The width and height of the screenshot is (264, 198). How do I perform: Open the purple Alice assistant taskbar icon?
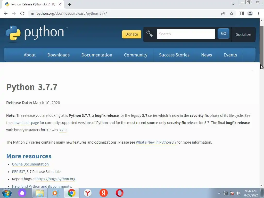pyautogui.click(x=22, y=193)
